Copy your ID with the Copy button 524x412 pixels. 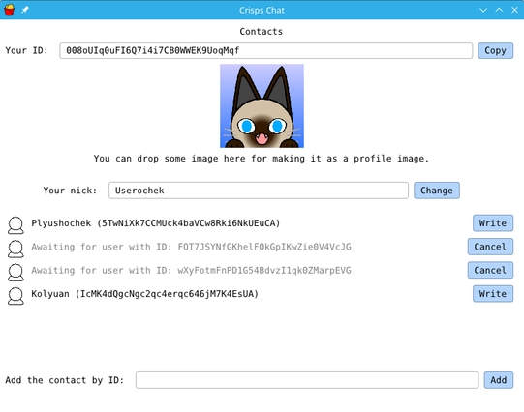pyautogui.click(x=496, y=50)
